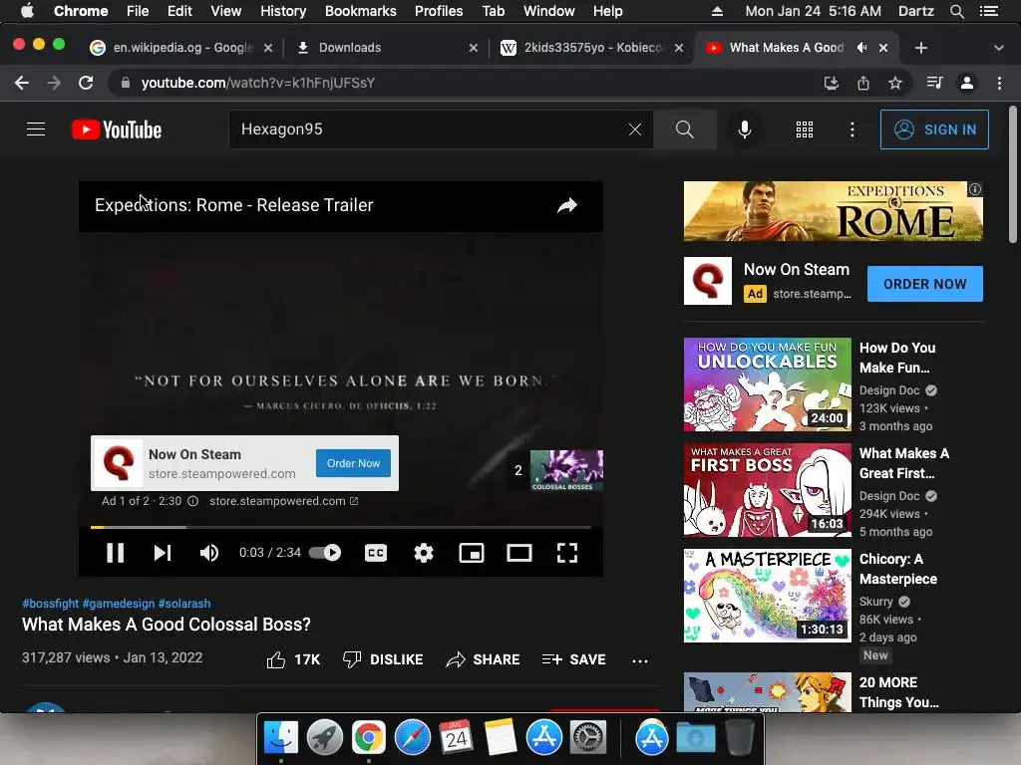Open Finder from the Dock
The height and width of the screenshot is (765, 1021).
[281, 738]
